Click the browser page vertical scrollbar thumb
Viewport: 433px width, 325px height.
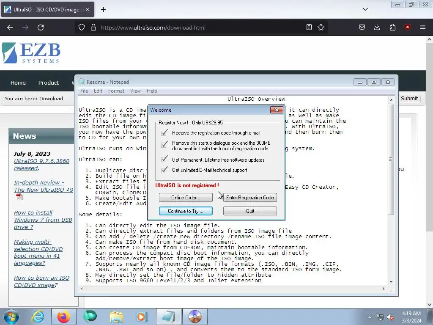click(430, 138)
